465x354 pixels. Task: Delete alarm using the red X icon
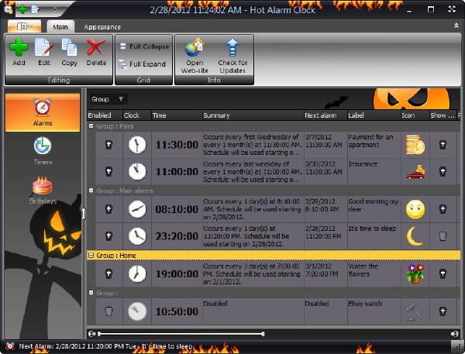click(96, 47)
